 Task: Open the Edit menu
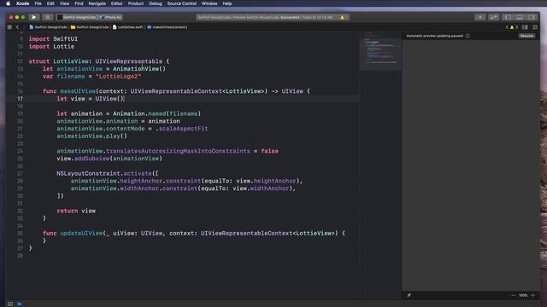click(50, 3)
